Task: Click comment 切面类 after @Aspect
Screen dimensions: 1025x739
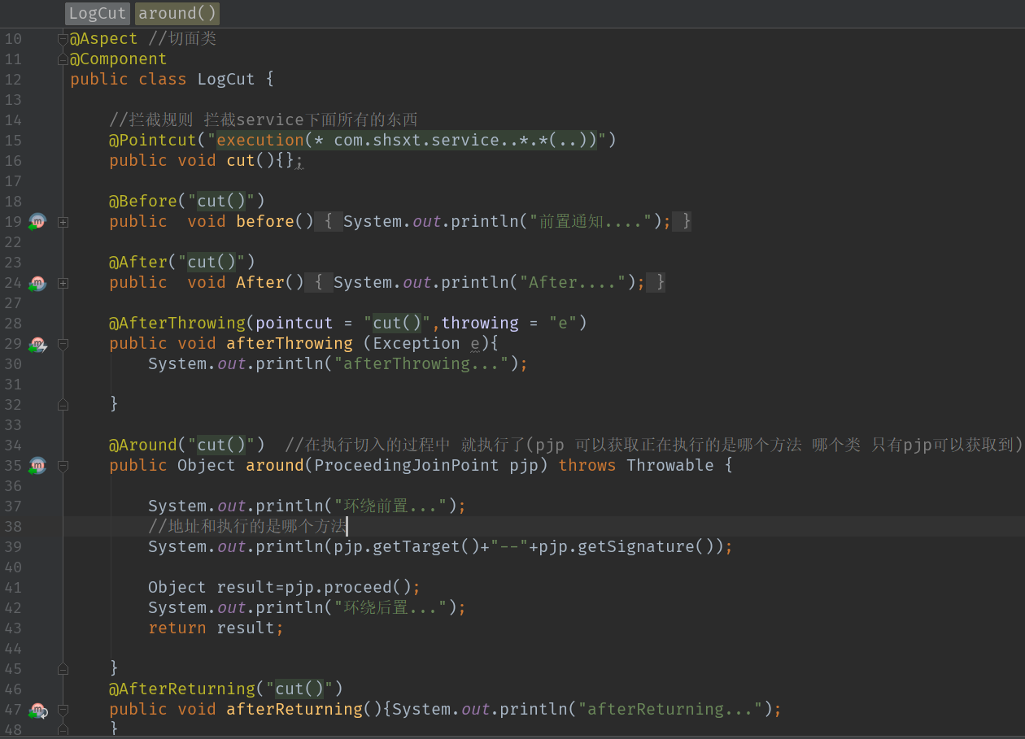Action: click(x=183, y=38)
